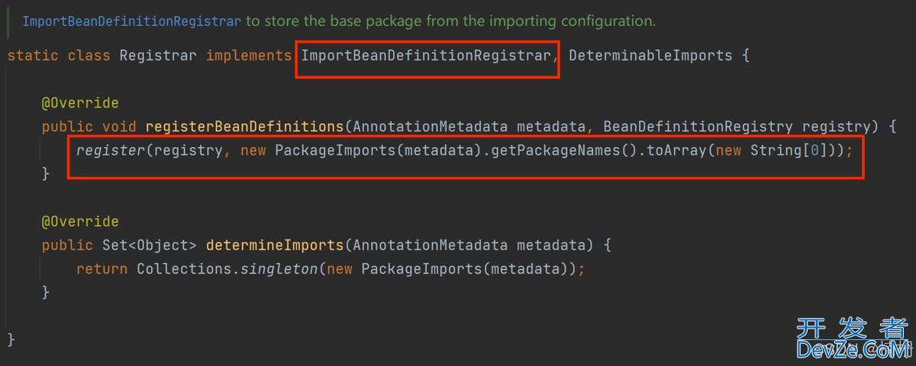Screen dimensions: 916x366
Task: Click the DevZe.CoM watermark logo
Action: [x=853, y=339]
